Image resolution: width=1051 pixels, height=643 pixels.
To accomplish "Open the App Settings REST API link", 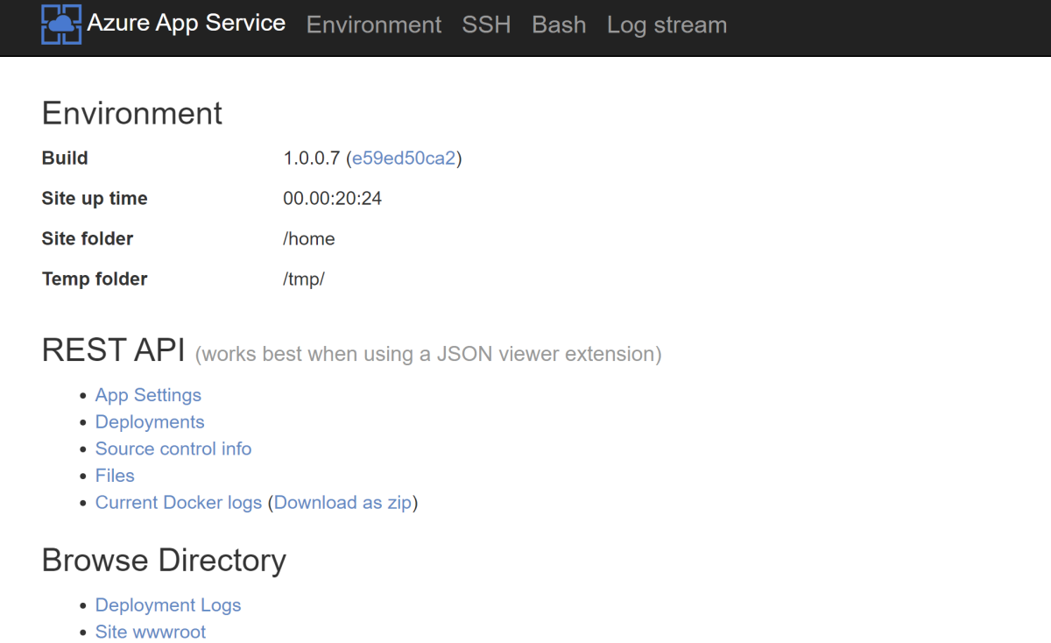I will (148, 395).
